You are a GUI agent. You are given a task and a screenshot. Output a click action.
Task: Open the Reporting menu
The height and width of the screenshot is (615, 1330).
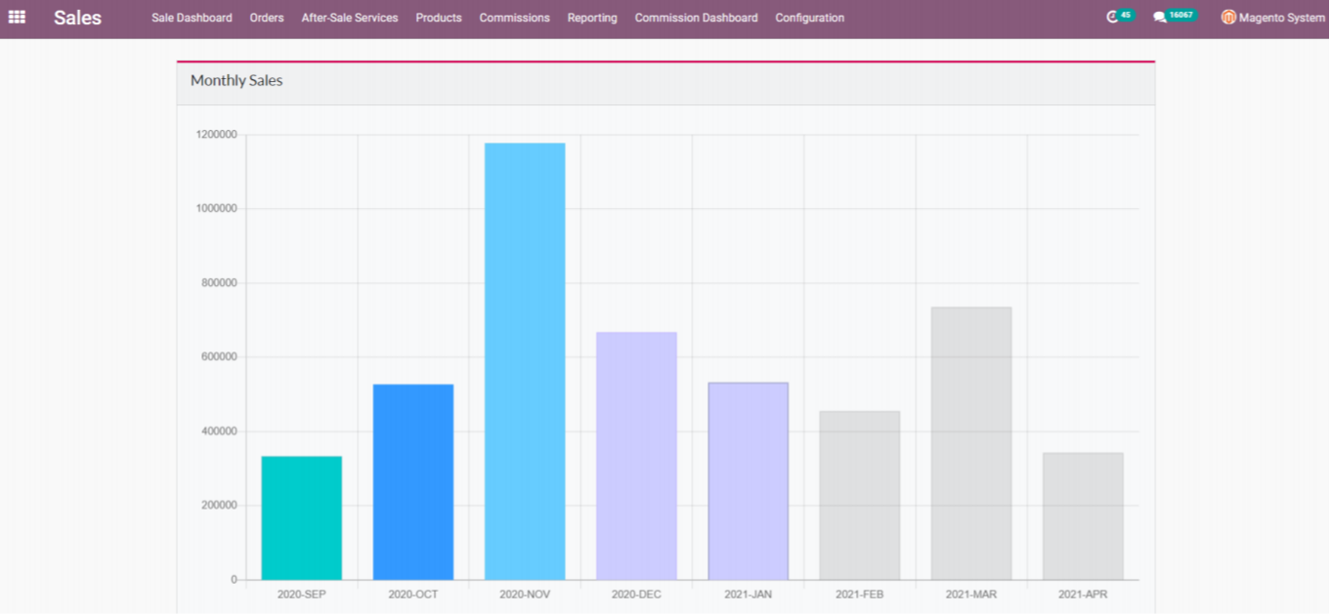592,18
